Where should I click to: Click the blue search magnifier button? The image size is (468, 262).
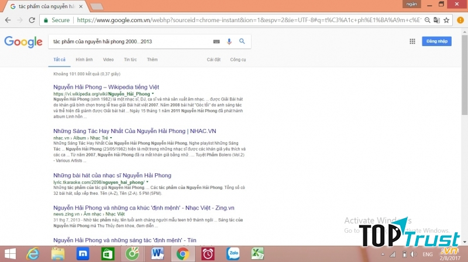click(242, 41)
